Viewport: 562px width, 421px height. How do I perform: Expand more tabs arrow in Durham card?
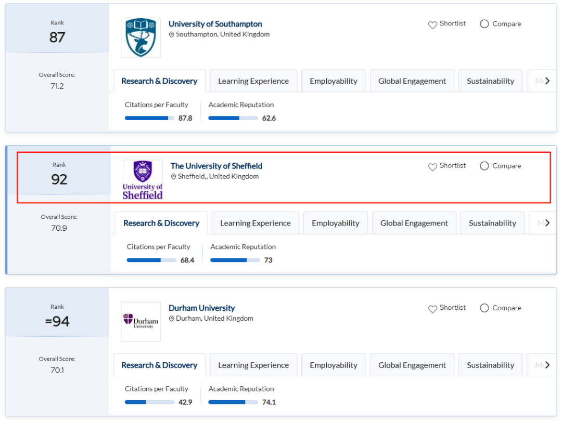point(547,365)
